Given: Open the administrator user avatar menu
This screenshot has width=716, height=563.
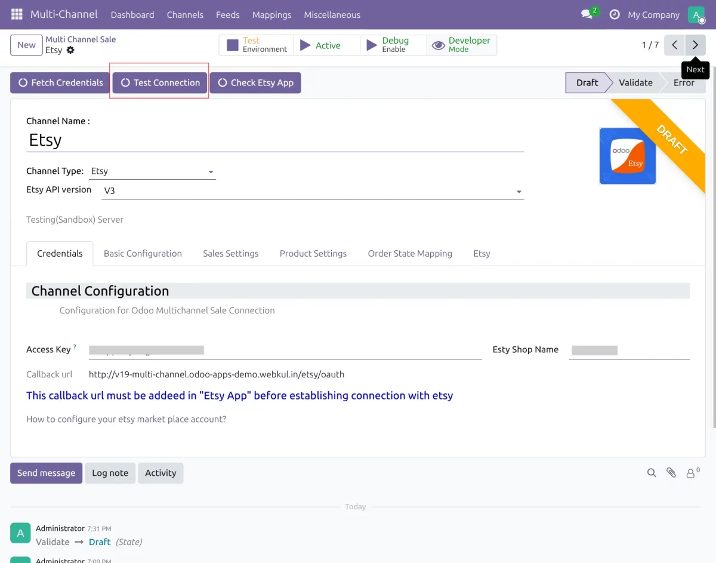Looking at the screenshot, I should (x=696, y=14).
